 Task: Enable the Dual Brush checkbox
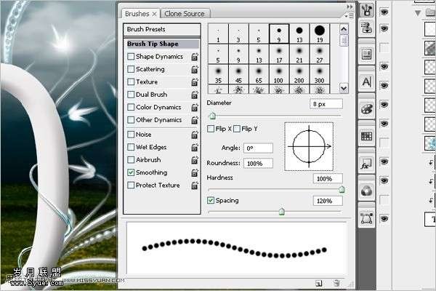pyautogui.click(x=131, y=95)
